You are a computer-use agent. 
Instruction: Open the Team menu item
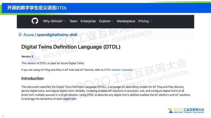pos(73,21)
